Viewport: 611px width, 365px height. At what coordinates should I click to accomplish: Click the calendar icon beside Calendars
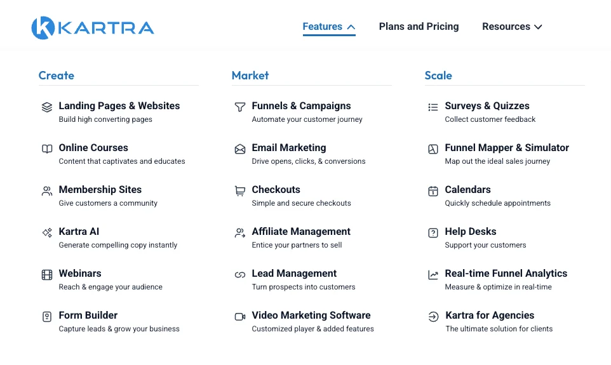point(433,191)
